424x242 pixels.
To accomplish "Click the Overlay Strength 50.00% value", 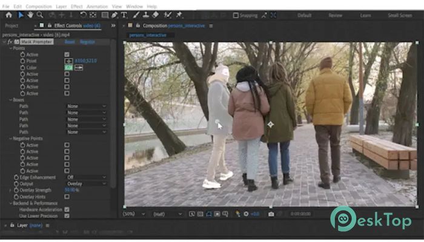I will 71,190.
